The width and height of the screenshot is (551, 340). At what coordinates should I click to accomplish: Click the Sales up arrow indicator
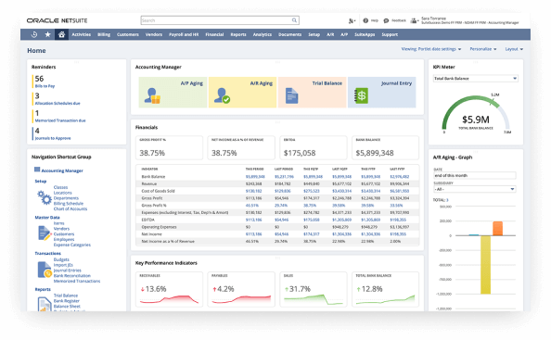point(287,289)
